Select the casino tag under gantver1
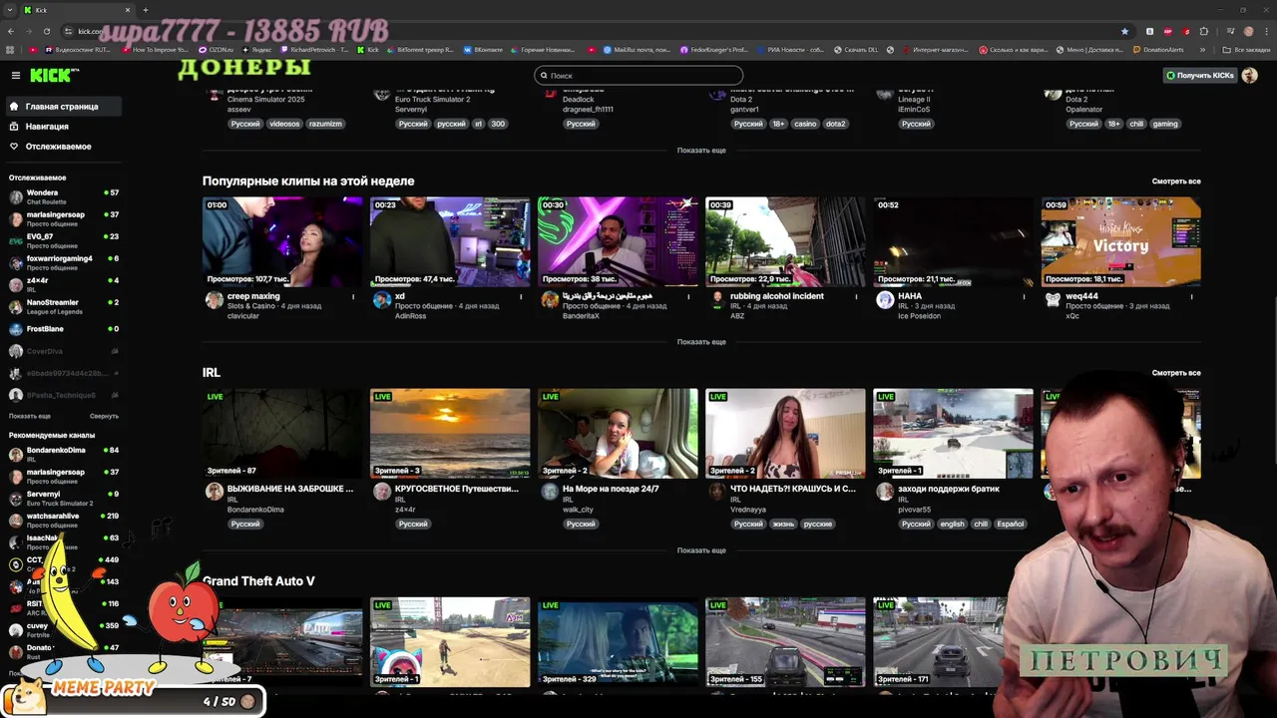This screenshot has height=718, width=1277. [805, 124]
